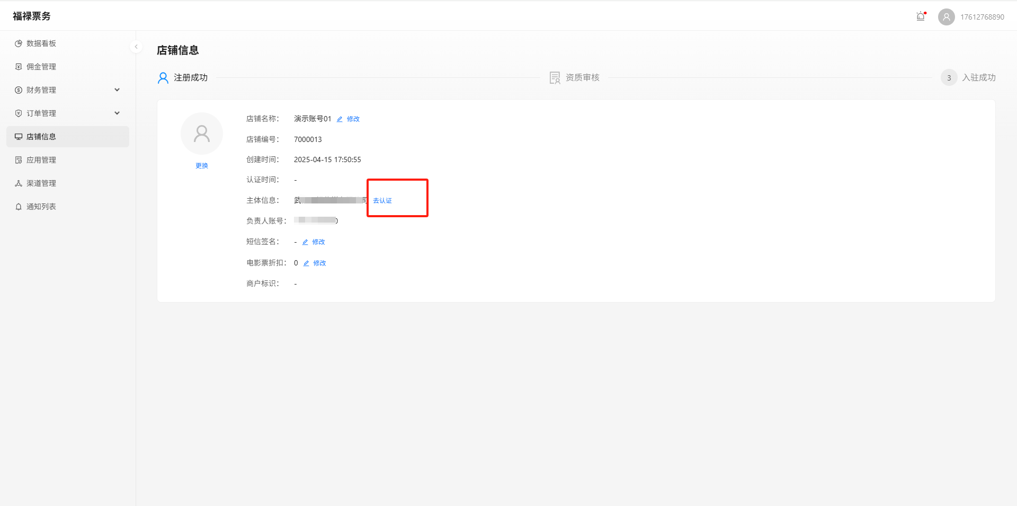Click the pencil icon beside 演示账号01
The image size is (1017, 506).
[x=340, y=119]
